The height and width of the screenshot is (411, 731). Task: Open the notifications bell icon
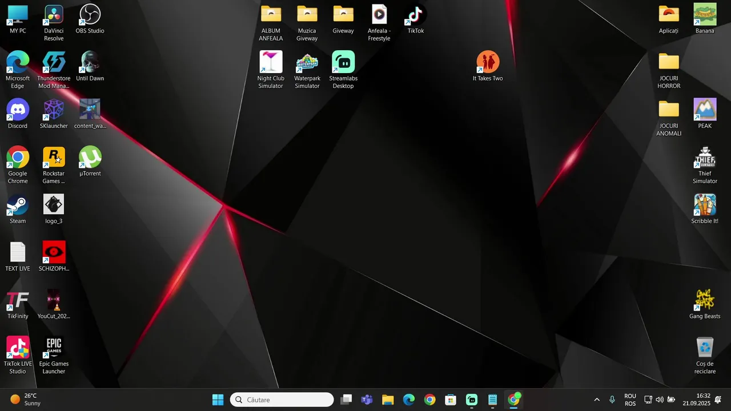point(718,400)
